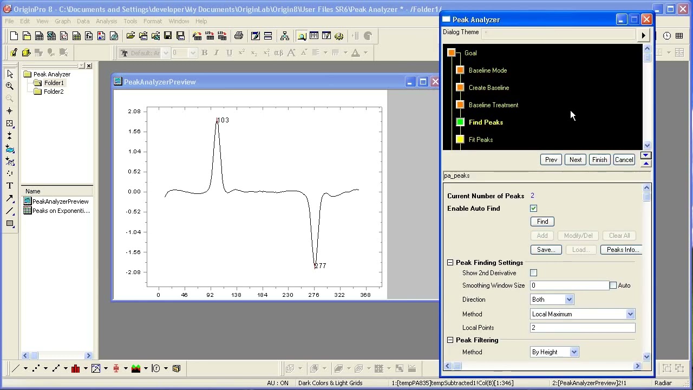This screenshot has width=693, height=390.
Task: Print using the printer icon
Action: coord(239,36)
